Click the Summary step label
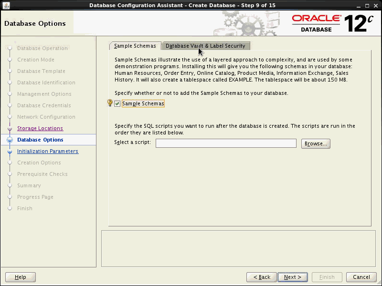 [29, 185]
